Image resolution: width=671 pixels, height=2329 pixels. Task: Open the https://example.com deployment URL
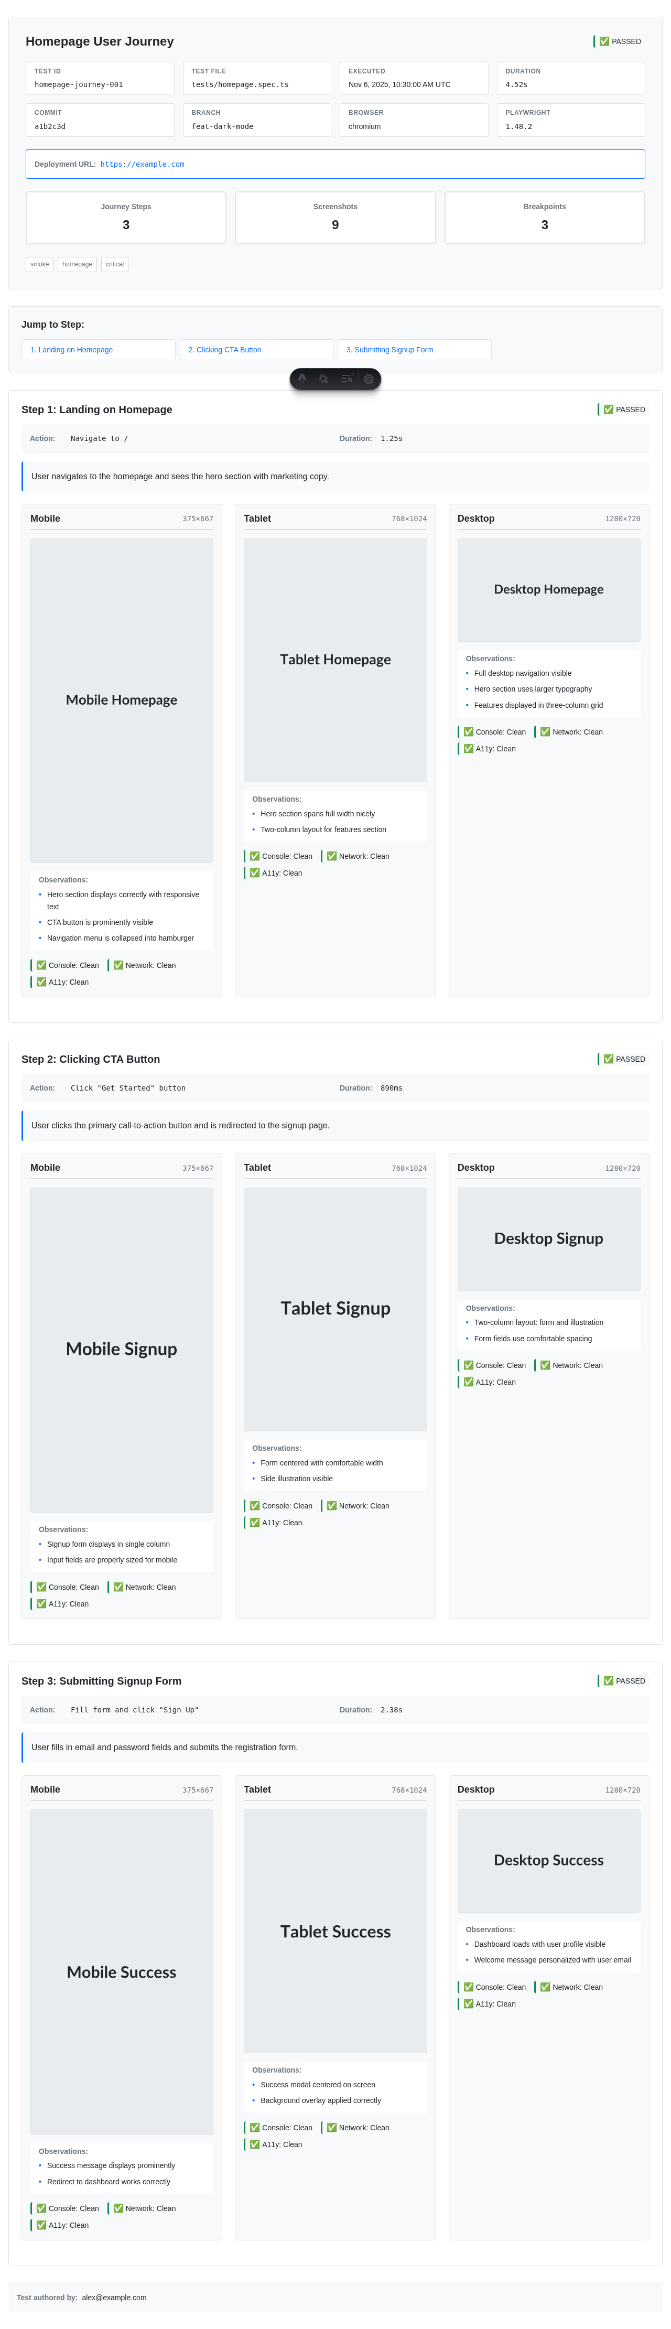[x=142, y=165]
